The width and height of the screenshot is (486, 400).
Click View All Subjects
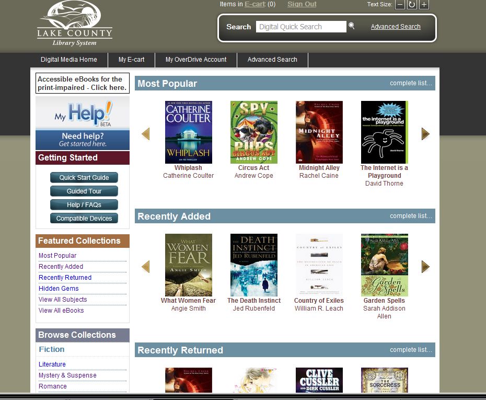[63, 300]
